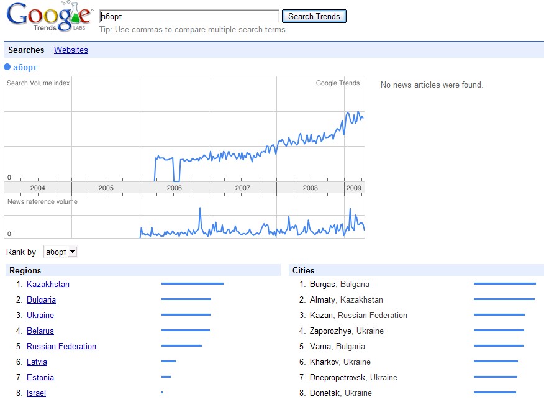Click the Ukraine region link

40,315
